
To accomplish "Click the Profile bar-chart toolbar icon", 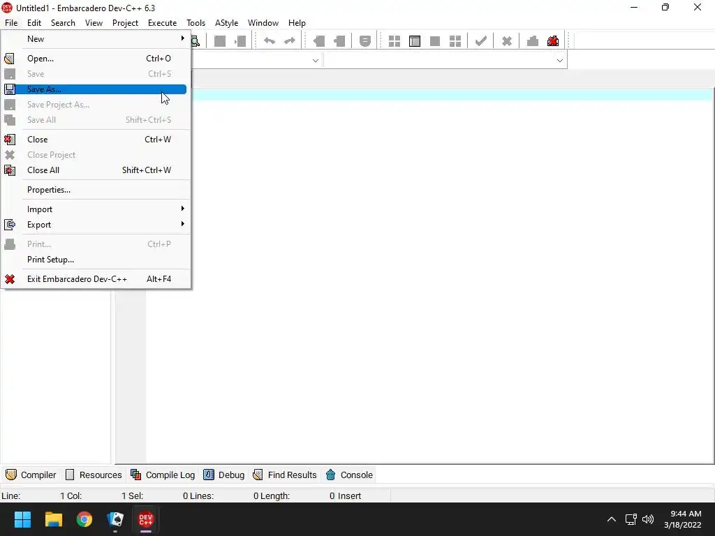I will (x=532, y=41).
